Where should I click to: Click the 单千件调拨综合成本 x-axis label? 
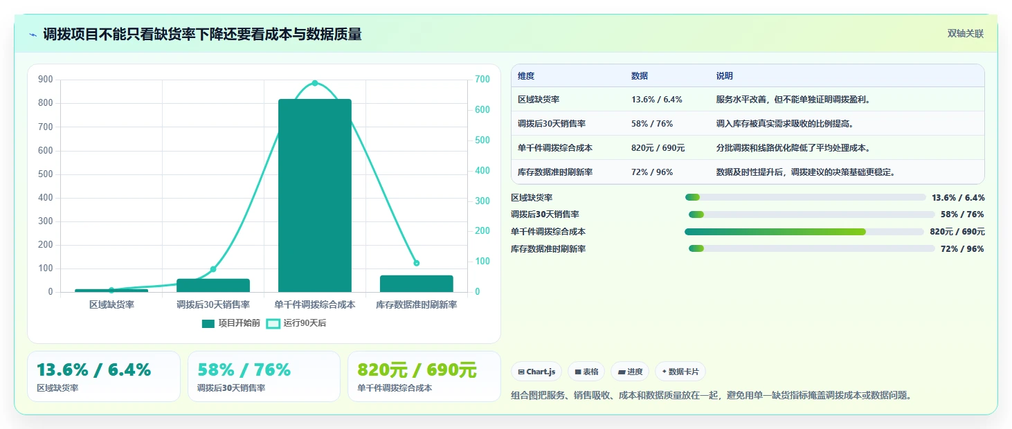(315, 304)
